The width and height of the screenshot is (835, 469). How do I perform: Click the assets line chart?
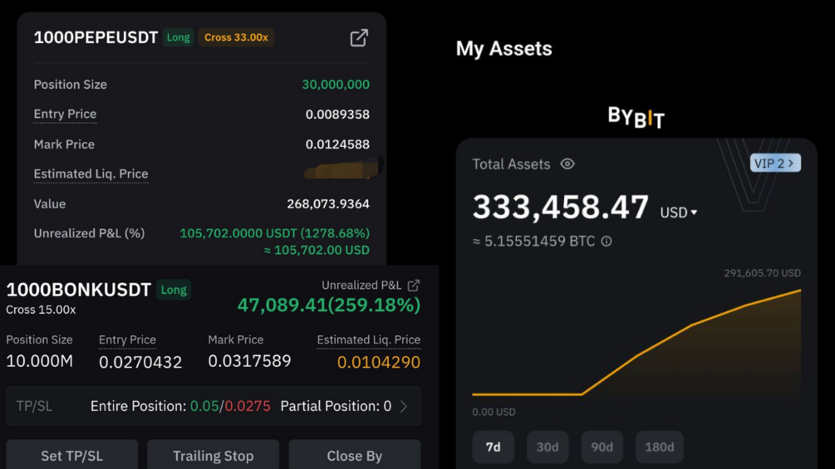[636, 343]
